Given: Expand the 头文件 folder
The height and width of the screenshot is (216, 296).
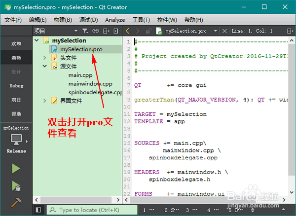Looking at the screenshot, I should [45, 58].
